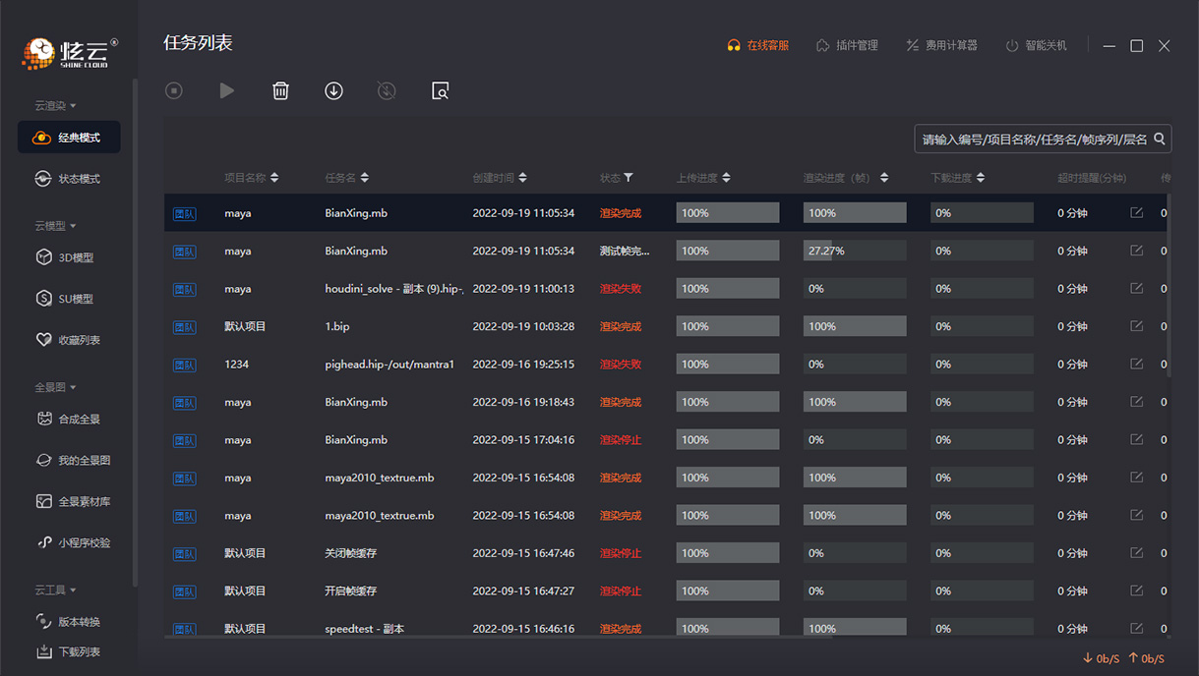Switch to 状态模式 in the sidebar
Viewport: 1199px width, 676px height.
(69, 179)
